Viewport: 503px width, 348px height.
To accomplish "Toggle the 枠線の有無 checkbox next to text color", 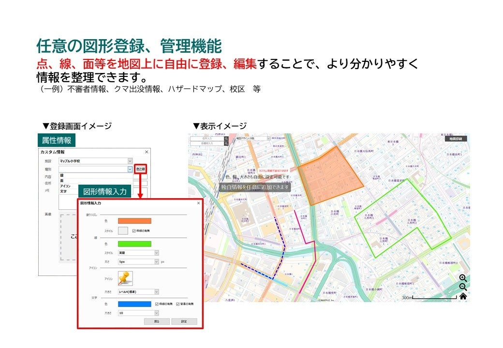I will pyautogui.click(x=157, y=304).
